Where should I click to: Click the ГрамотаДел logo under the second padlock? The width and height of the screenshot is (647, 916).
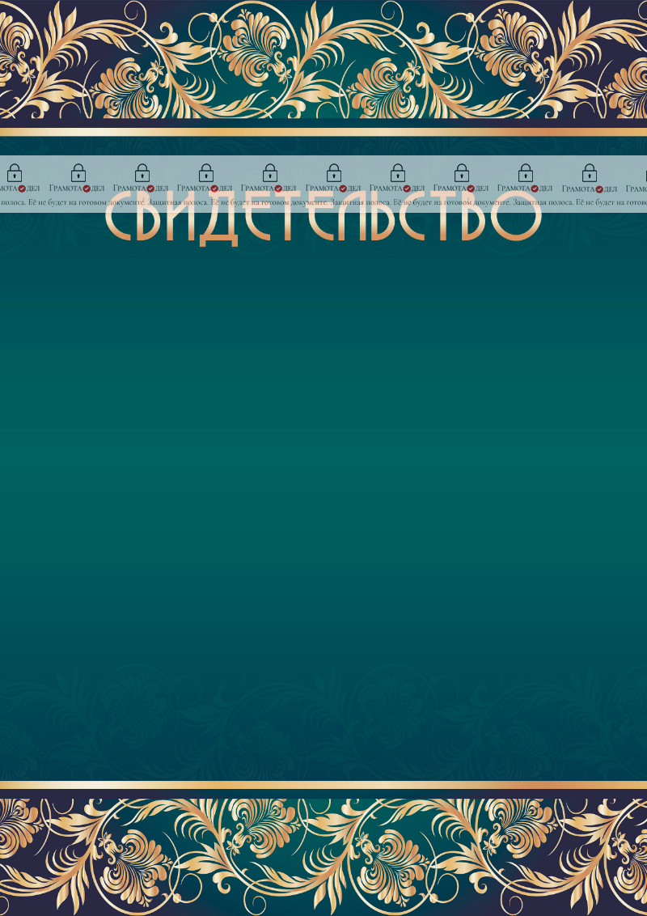77,189
